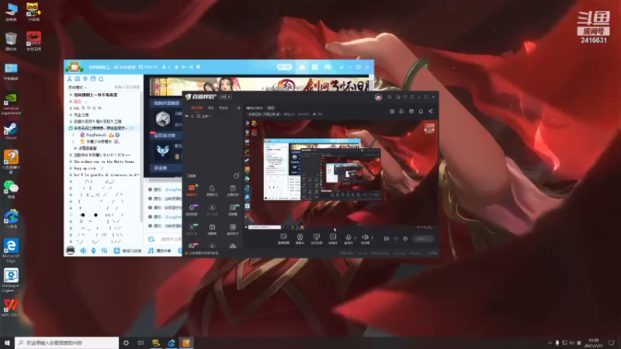
Task: Click the person toolbox icon in streaming tool
Action: point(212,190)
